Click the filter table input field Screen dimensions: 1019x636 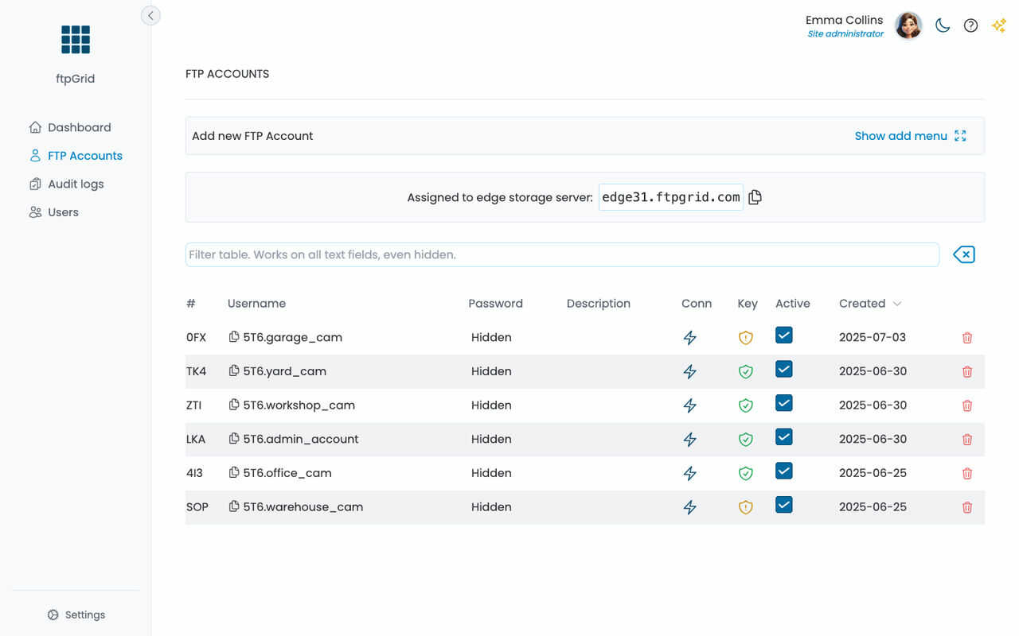(562, 254)
